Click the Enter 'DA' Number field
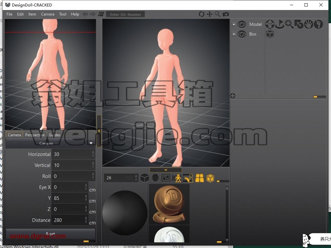The image size is (331, 248). [x=125, y=14]
